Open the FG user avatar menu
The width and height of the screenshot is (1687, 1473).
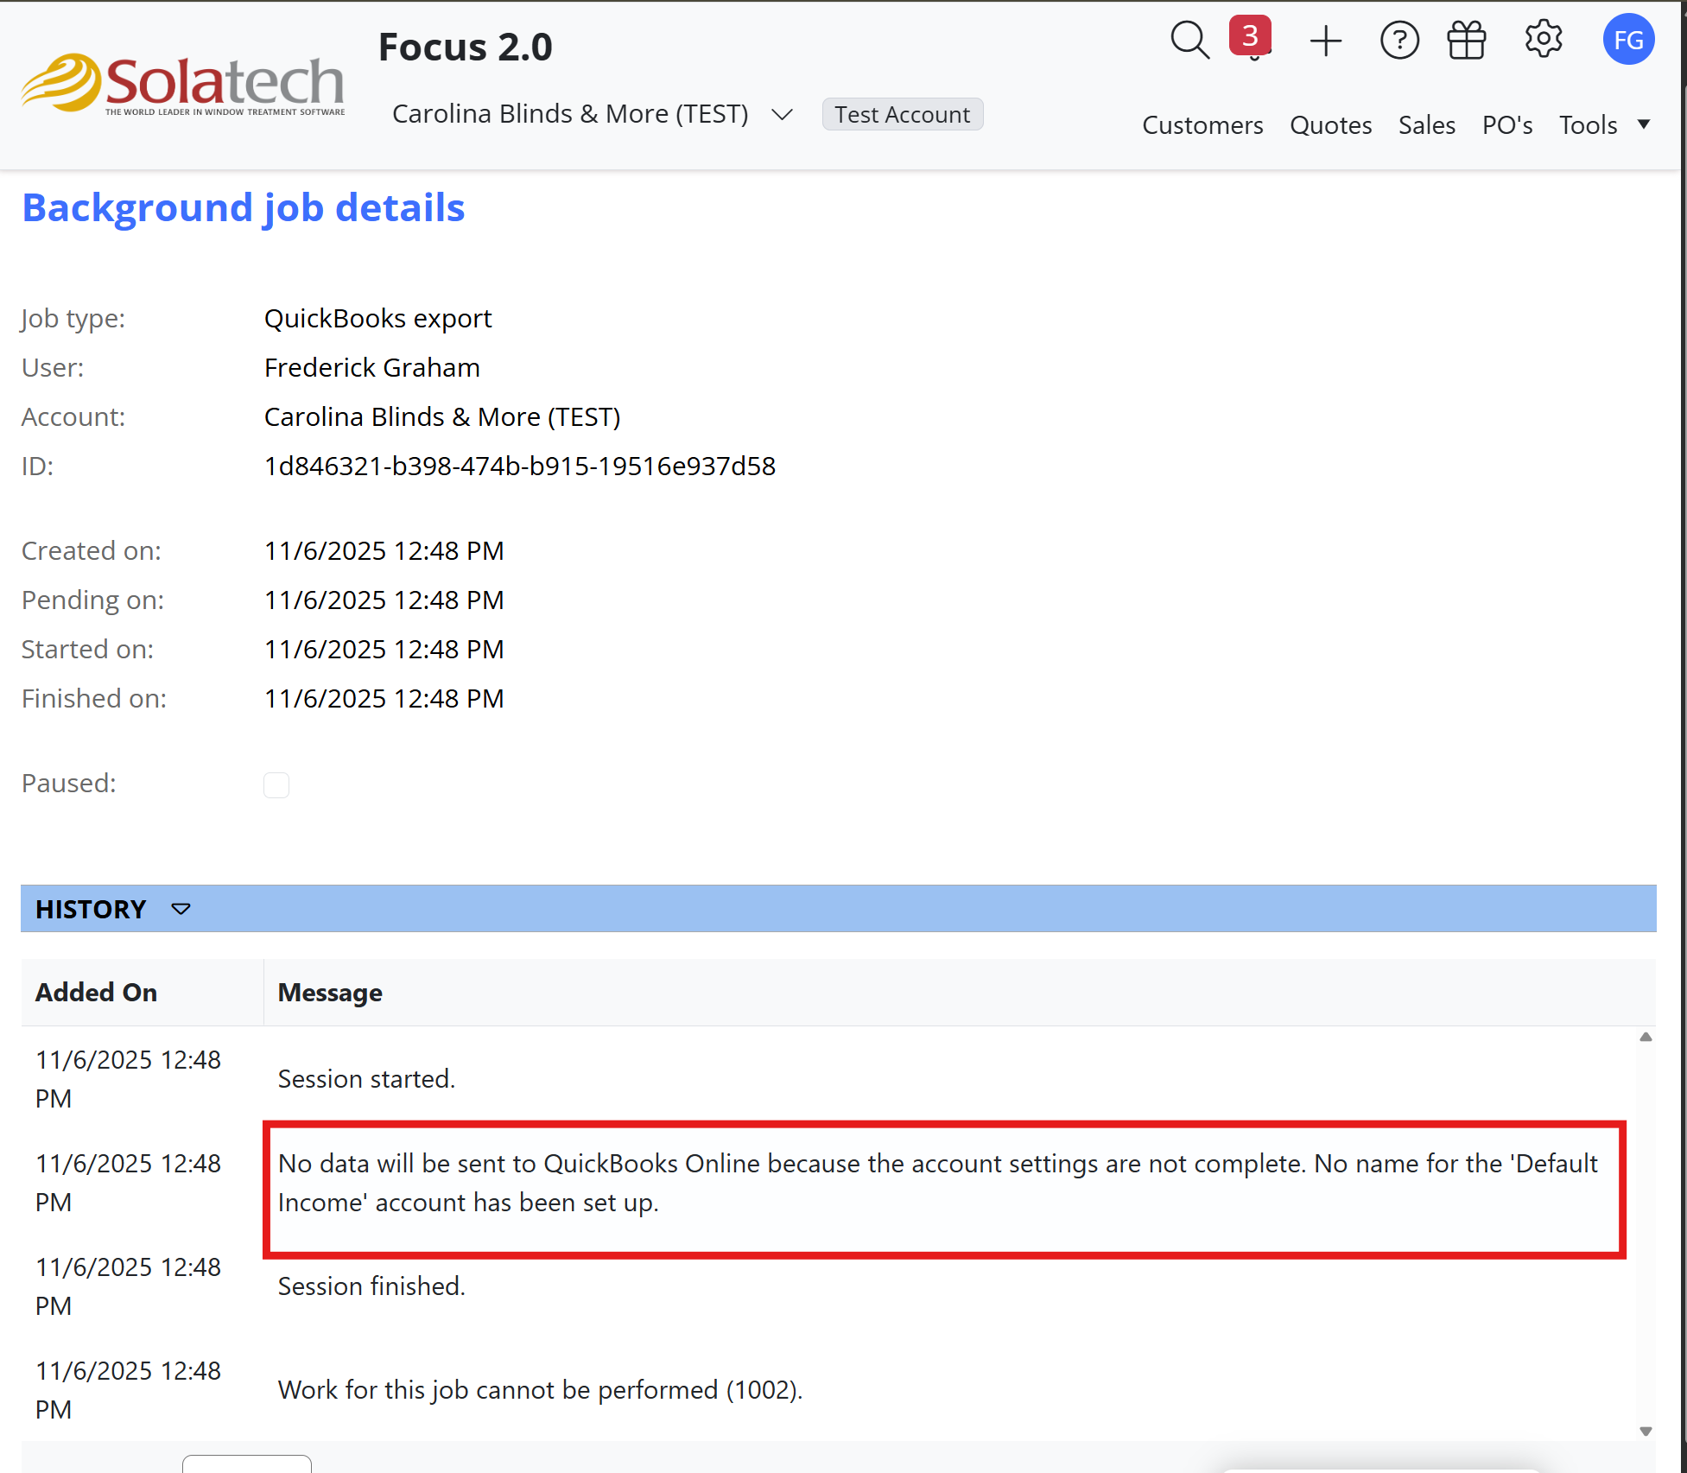pos(1628,40)
